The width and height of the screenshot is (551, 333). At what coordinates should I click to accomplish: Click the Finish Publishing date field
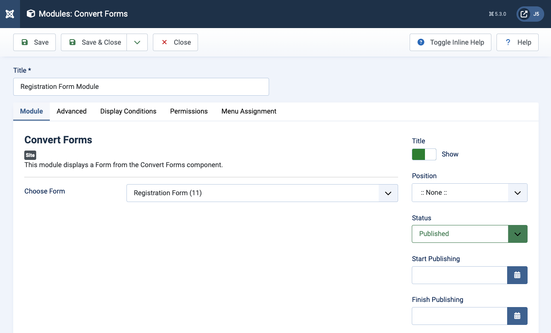point(459,316)
